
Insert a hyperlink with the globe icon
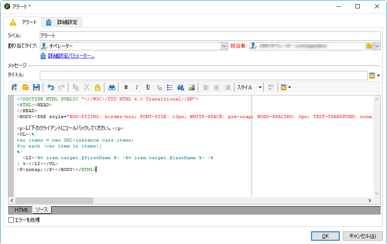pyautogui.click(x=181, y=87)
